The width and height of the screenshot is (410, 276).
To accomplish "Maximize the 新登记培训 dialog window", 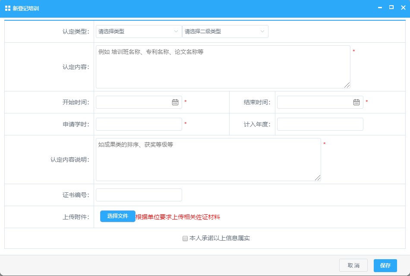I will [x=391, y=7].
